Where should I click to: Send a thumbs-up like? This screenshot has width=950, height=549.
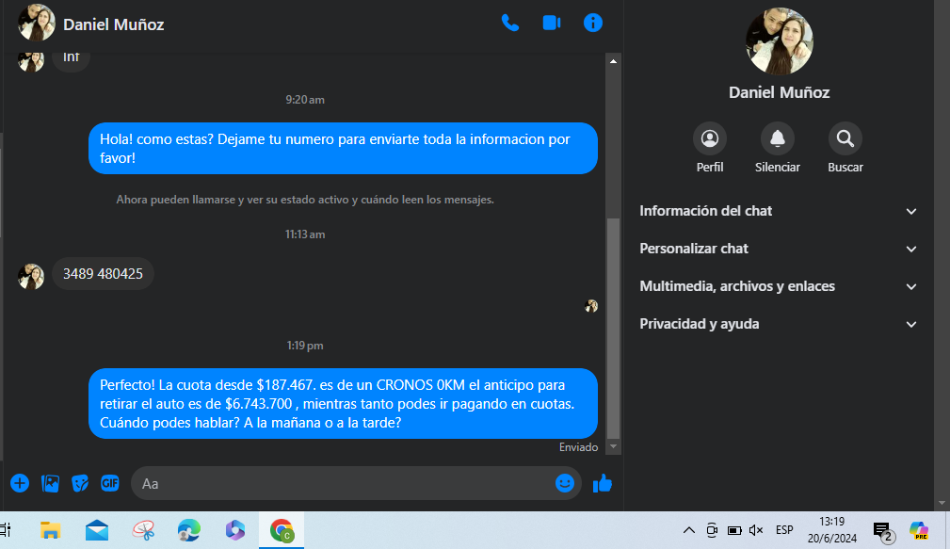603,483
